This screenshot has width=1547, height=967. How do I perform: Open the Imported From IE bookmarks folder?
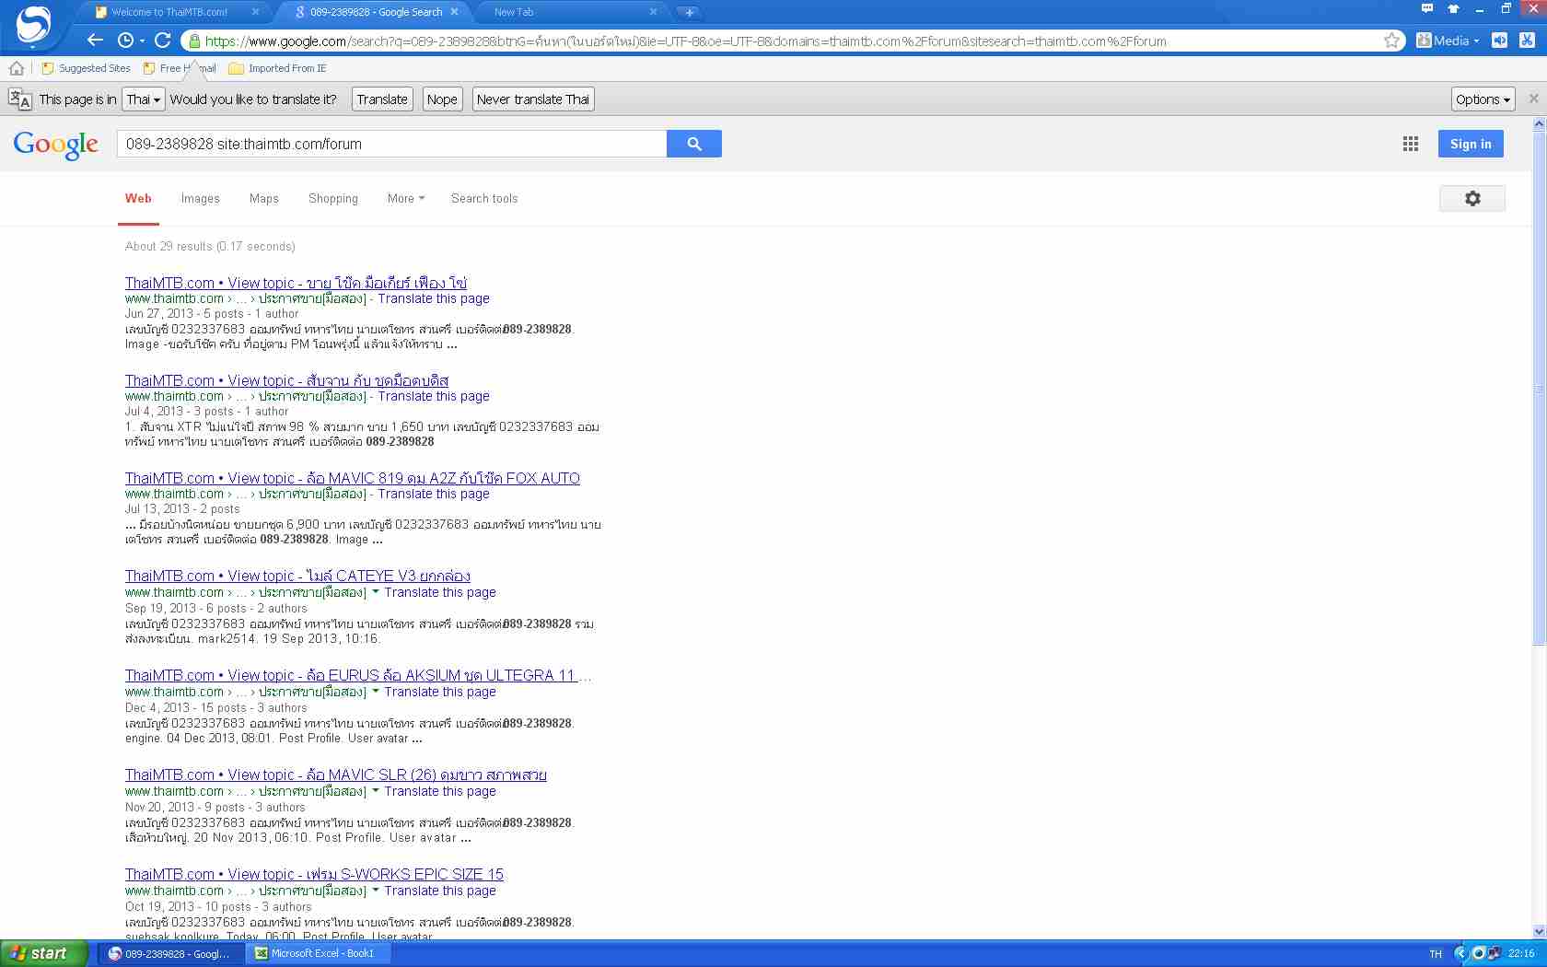[x=278, y=68]
